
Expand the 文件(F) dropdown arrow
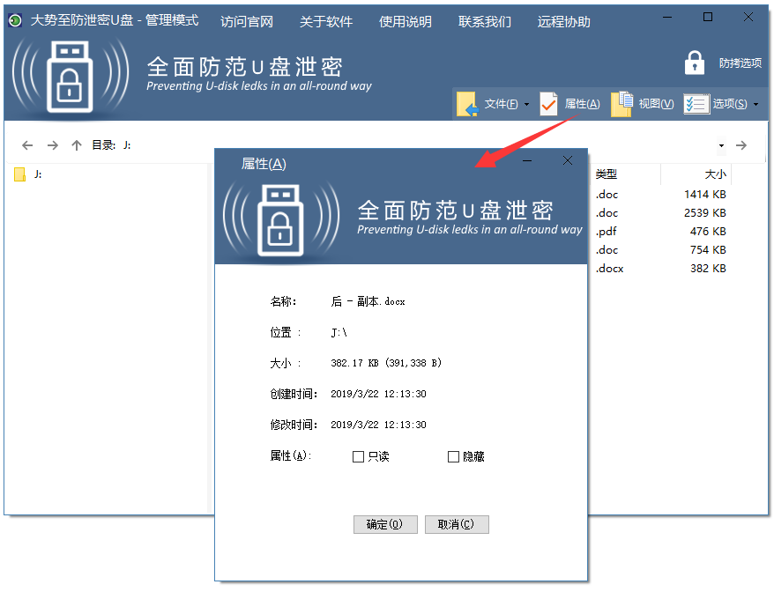(x=527, y=105)
